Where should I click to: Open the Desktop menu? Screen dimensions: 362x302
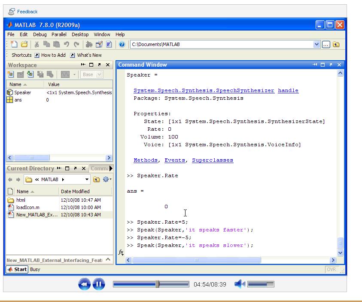pyautogui.click(x=80, y=34)
